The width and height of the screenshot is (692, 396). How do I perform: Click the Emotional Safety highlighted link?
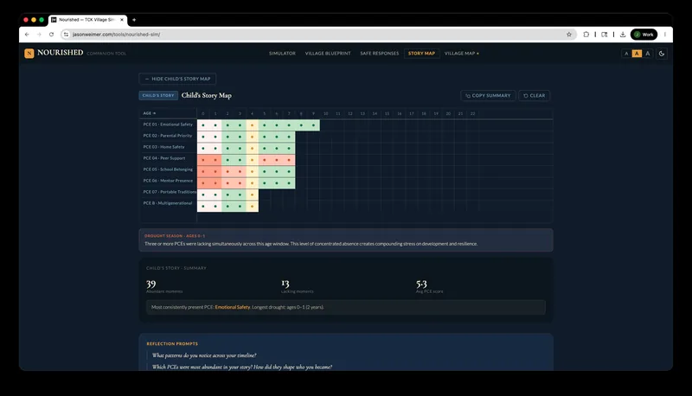point(233,307)
